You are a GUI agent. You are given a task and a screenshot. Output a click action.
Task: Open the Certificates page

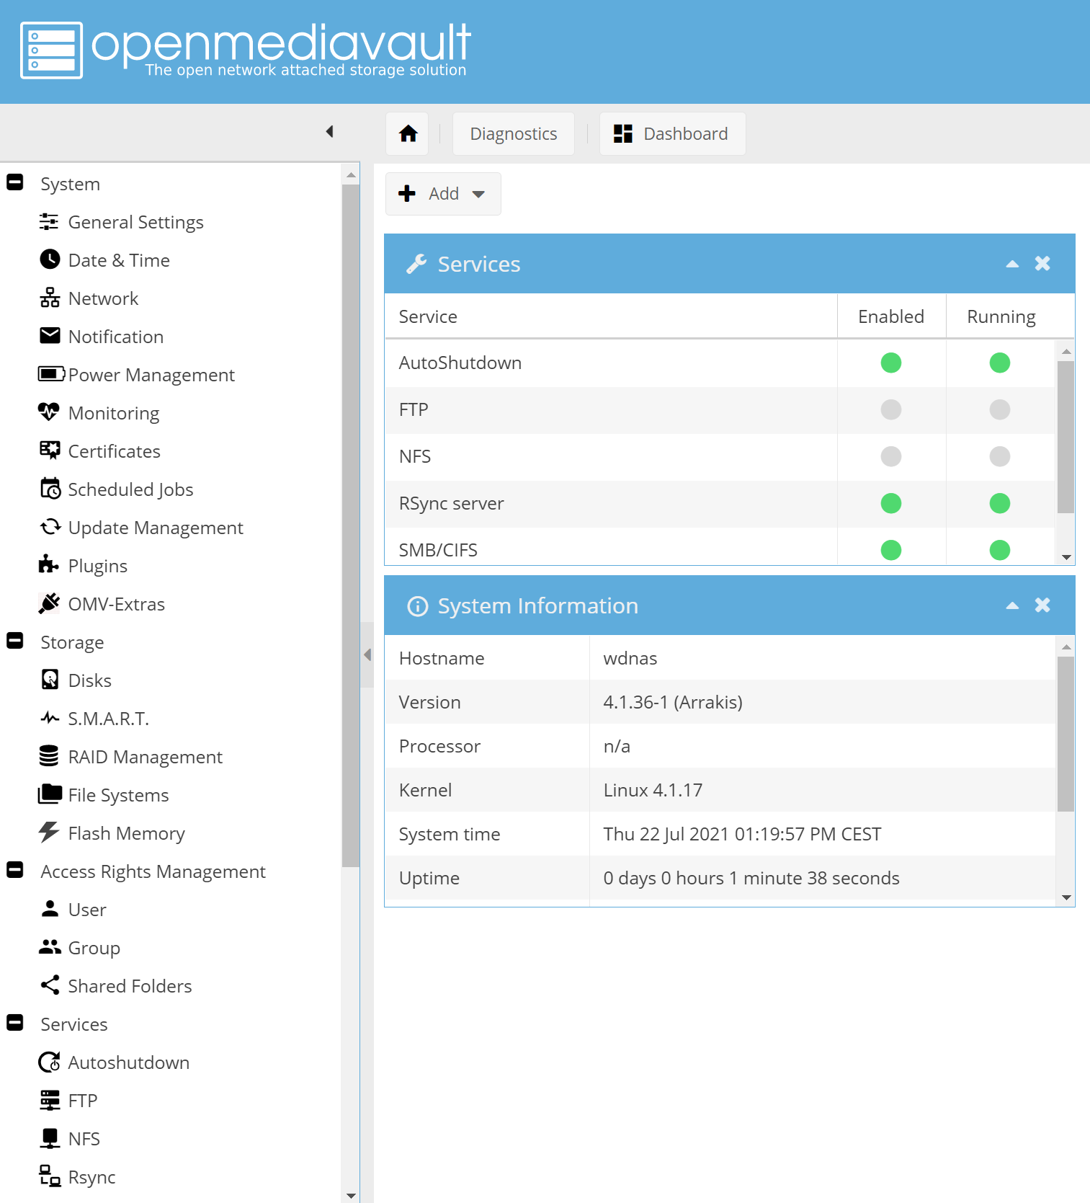99,451
